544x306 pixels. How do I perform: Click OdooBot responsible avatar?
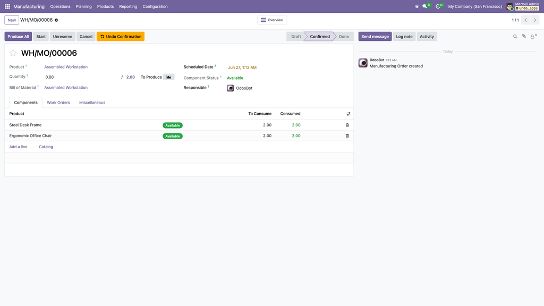231,88
